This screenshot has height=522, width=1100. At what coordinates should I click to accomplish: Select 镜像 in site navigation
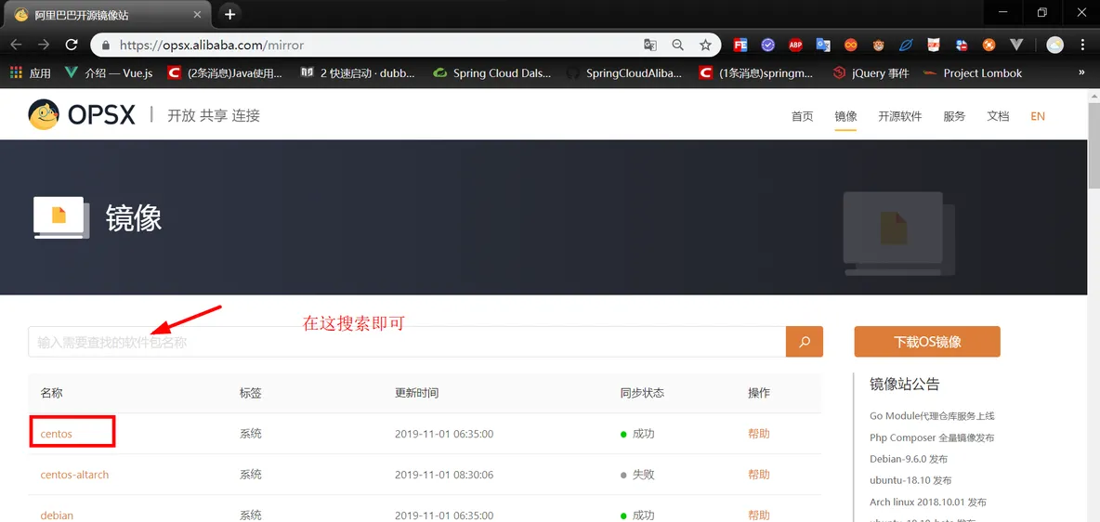coord(846,116)
